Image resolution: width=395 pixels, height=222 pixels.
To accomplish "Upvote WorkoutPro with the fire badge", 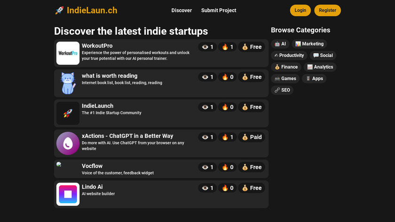I will pos(228,47).
